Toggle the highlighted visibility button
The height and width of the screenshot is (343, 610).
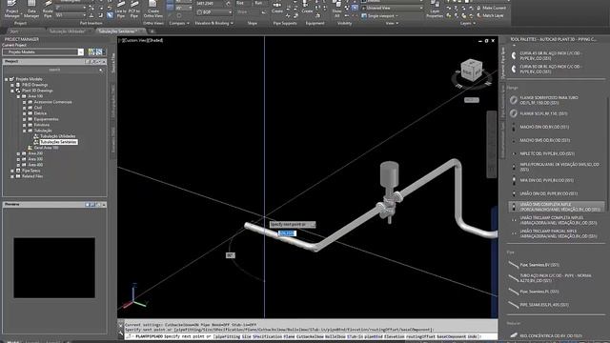(355, 8)
